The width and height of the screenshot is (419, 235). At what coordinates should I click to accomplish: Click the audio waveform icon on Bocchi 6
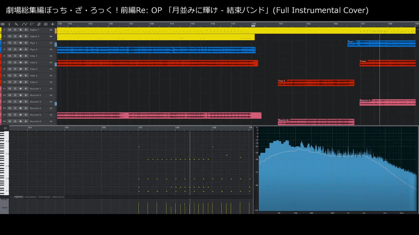(x=51, y=121)
